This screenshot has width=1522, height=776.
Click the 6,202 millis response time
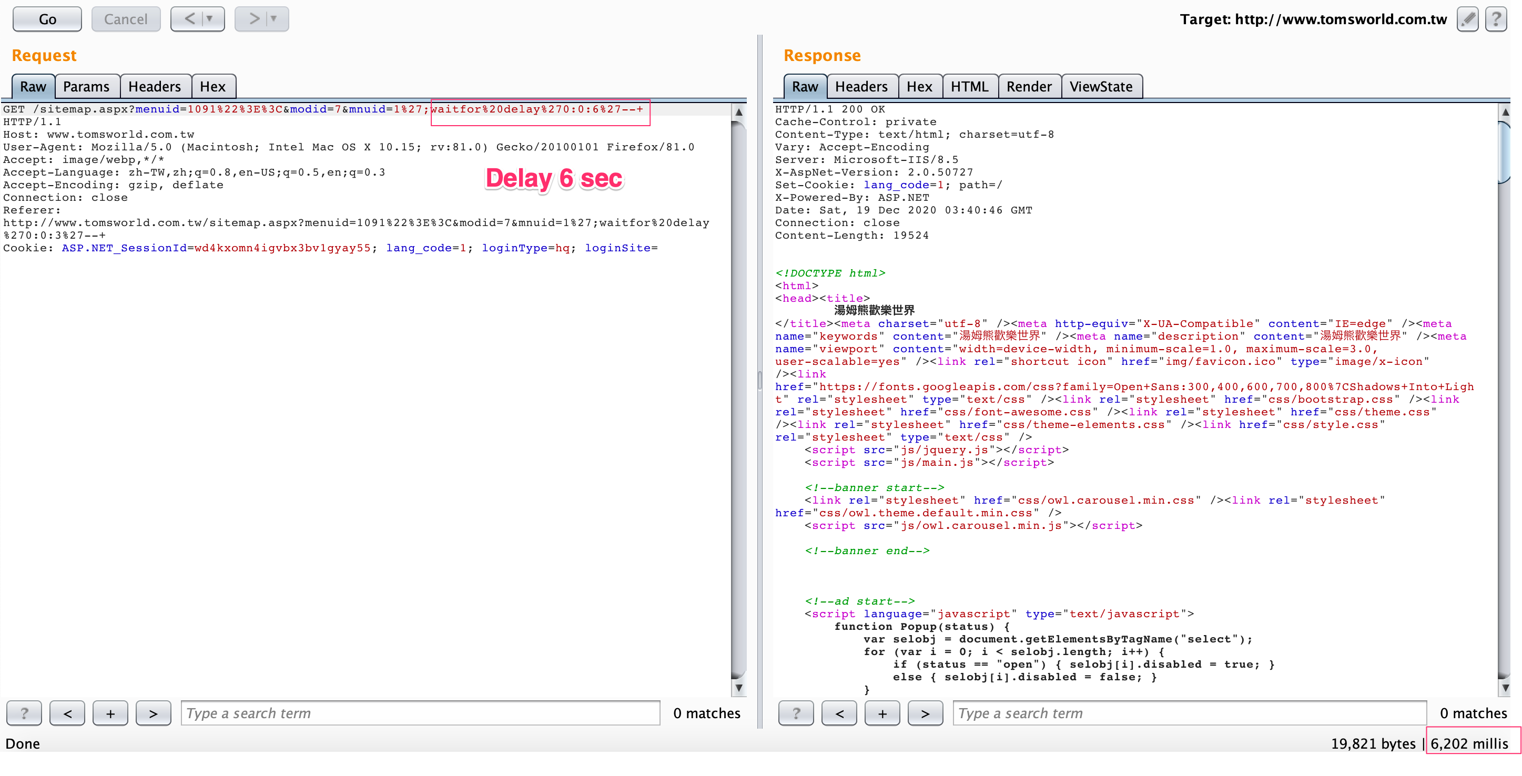[1469, 743]
